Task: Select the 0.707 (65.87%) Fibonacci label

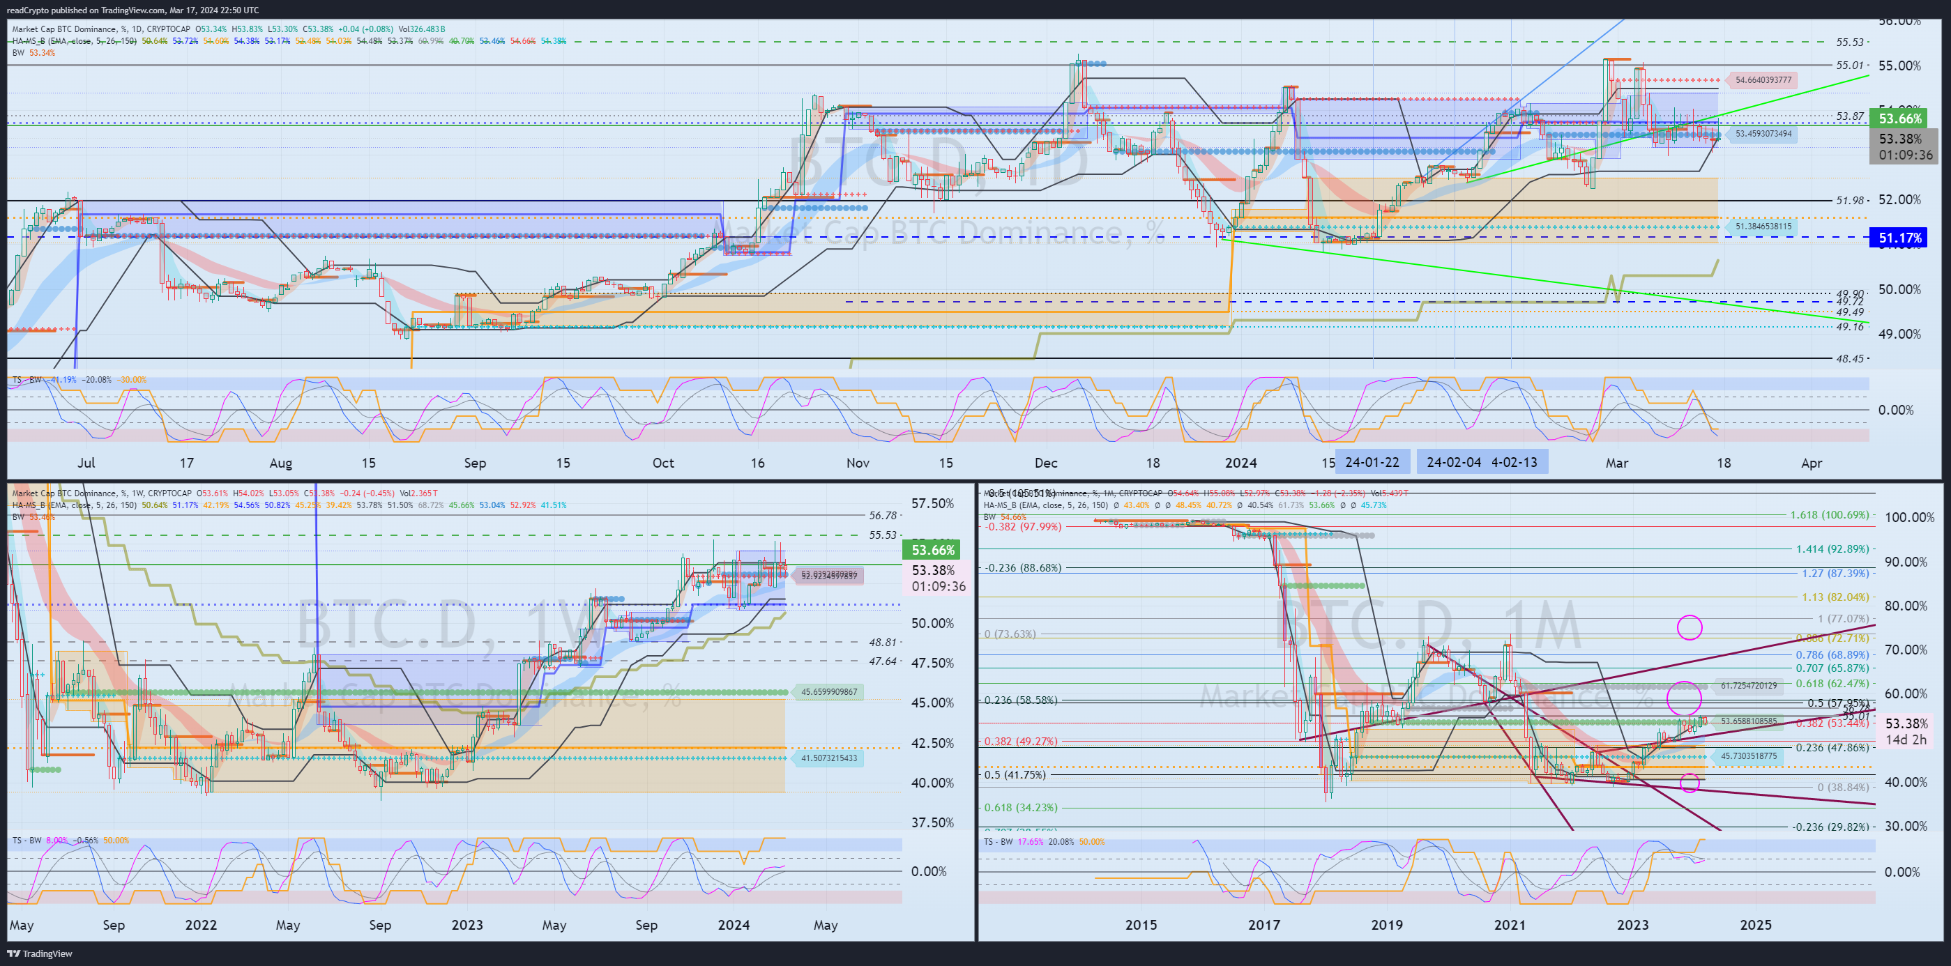Action: click(x=1833, y=668)
